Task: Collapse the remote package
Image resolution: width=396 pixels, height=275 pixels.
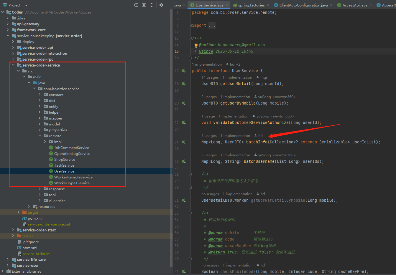Action: (40, 136)
